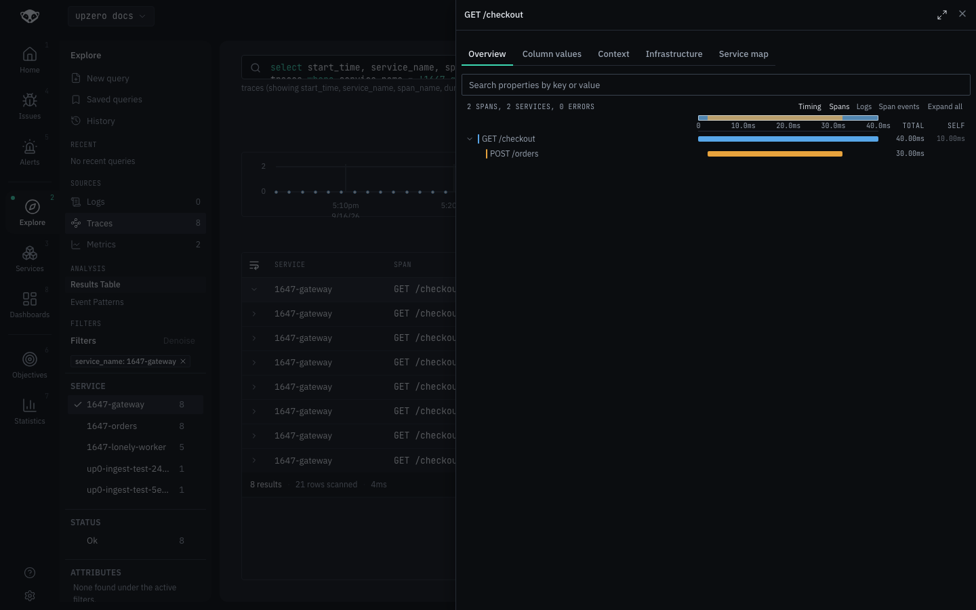This screenshot has width=976, height=610.
Task: Select the POST /orders span row
Action: 716,154
